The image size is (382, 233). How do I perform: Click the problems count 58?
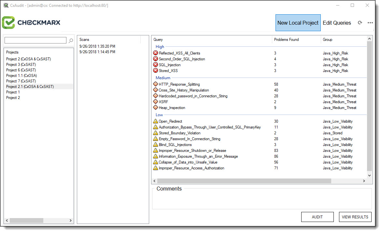click(x=276, y=84)
